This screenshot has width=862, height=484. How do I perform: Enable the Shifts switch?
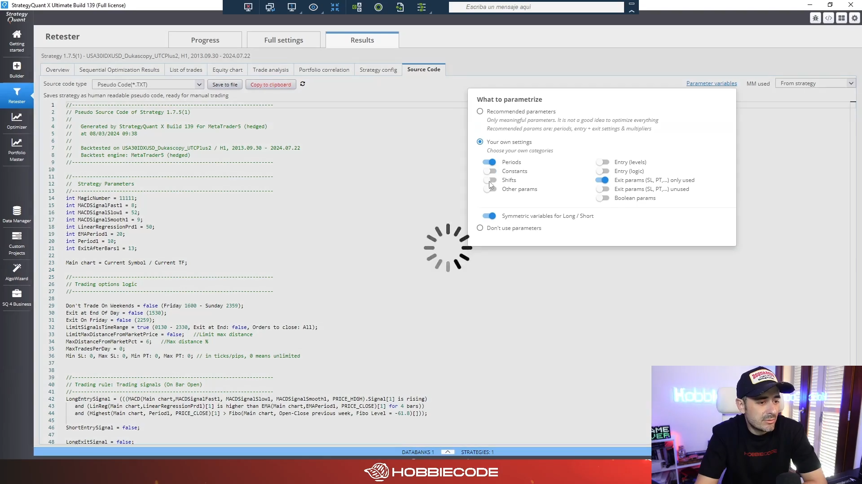pos(489,180)
